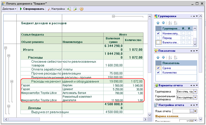The width and height of the screenshot is (206, 125).
Task: Click ellipsis button beside Язык отчета
Action: coord(191,111)
